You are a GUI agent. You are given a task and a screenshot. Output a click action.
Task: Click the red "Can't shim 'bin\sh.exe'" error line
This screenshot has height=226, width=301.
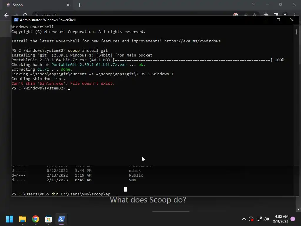click(63, 84)
